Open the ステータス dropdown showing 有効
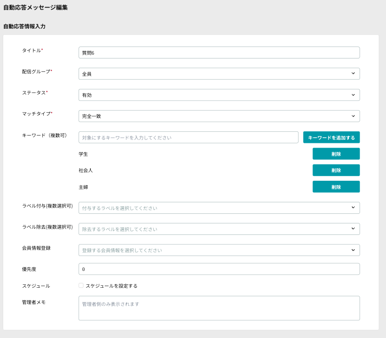The image size is (386, 338). [219, 95]
